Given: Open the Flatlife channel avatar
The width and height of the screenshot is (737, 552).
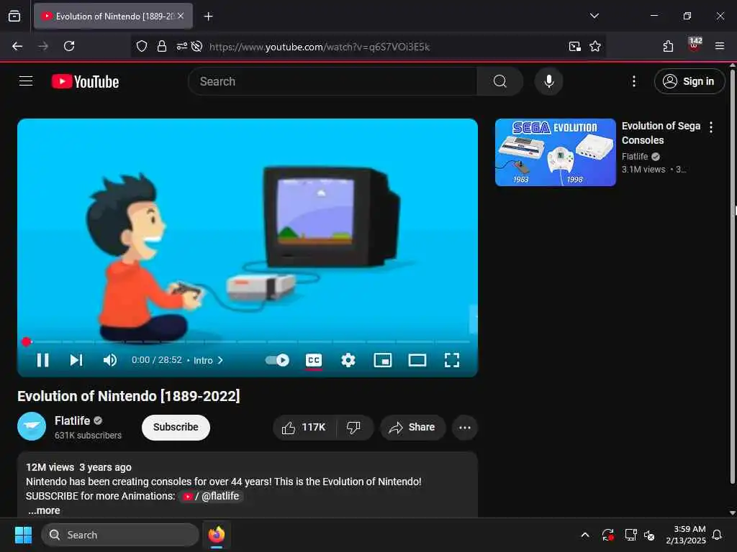Looking at the screenshot, I should 32,426.
